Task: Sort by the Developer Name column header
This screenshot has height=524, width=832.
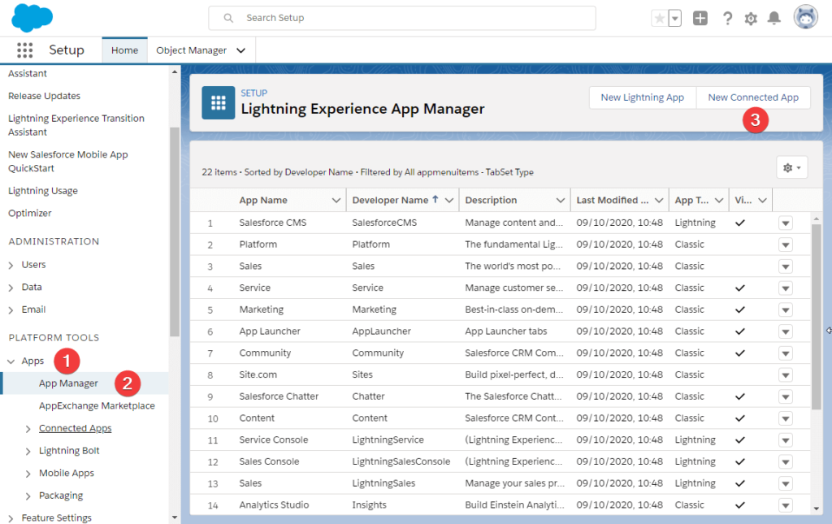Action: click(x=390, y=200)
